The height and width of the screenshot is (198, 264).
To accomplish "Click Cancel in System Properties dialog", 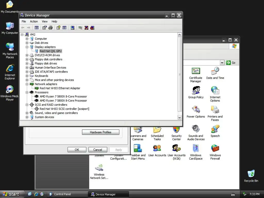I will 98,150.
